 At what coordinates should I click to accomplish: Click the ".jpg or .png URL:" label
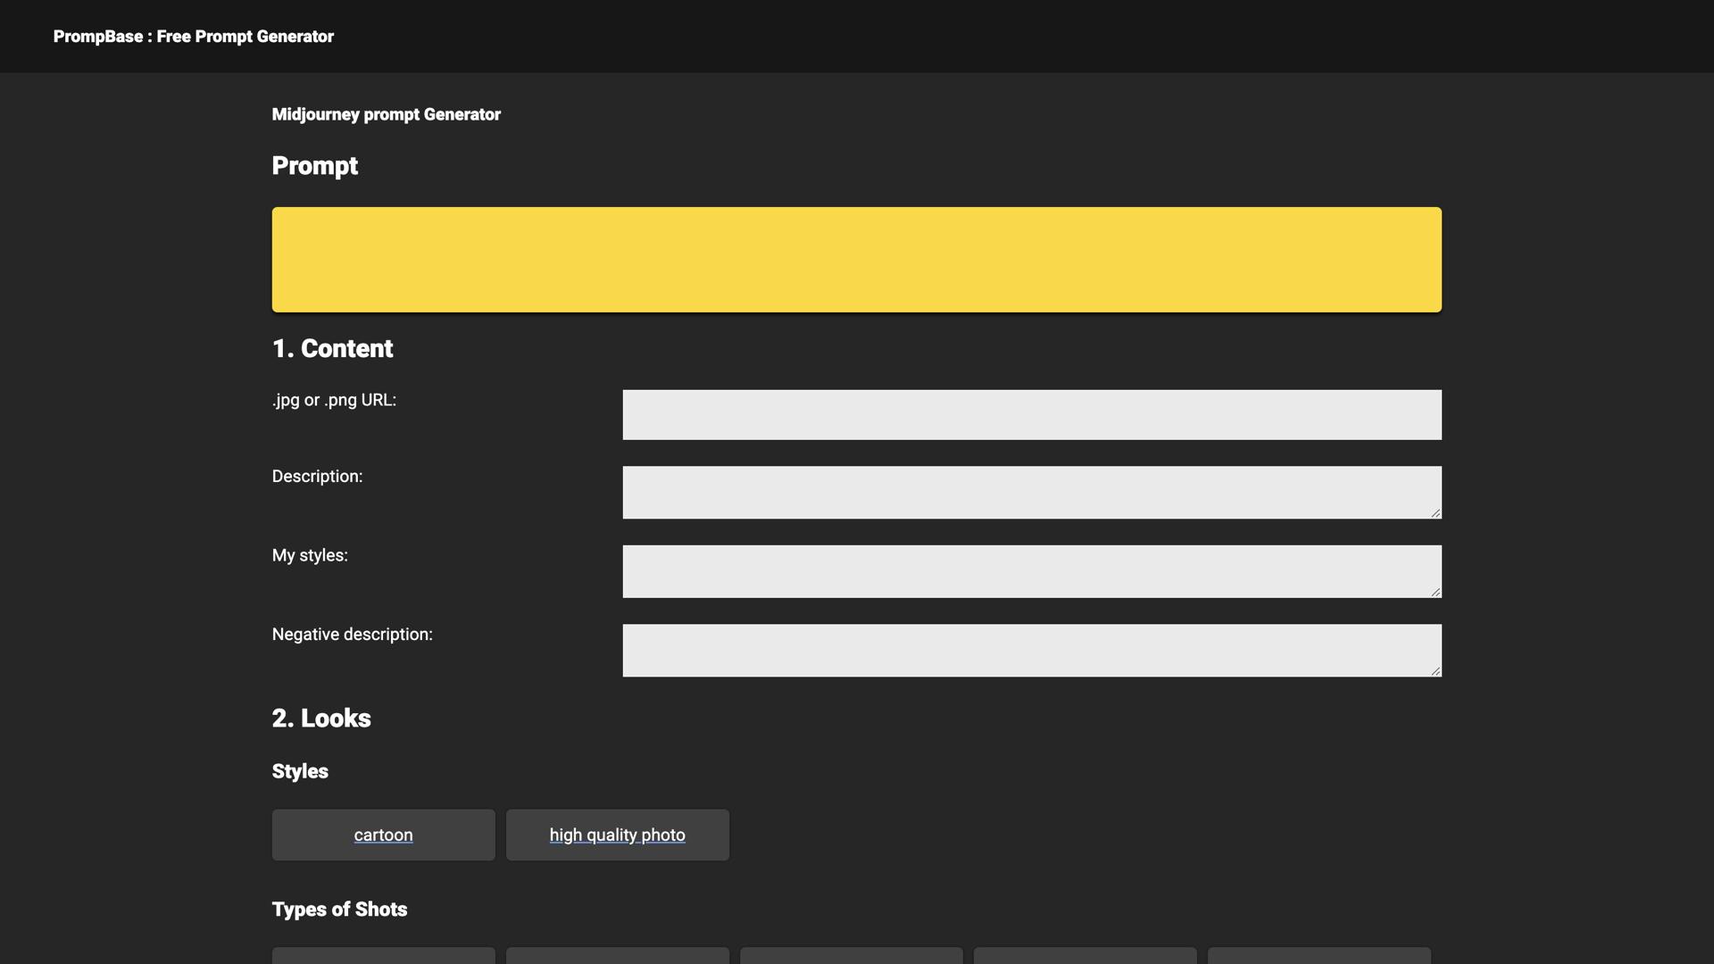point(334,400)
